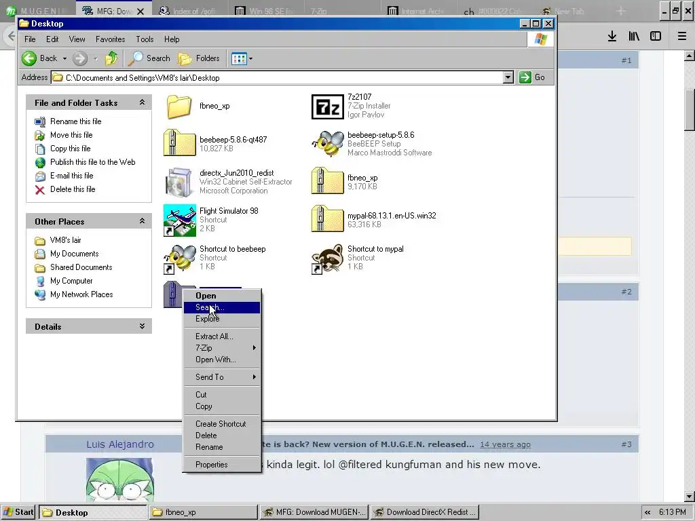The image size is (695, 521).
Task: Click Move this file task
Action: pos(71,135)
